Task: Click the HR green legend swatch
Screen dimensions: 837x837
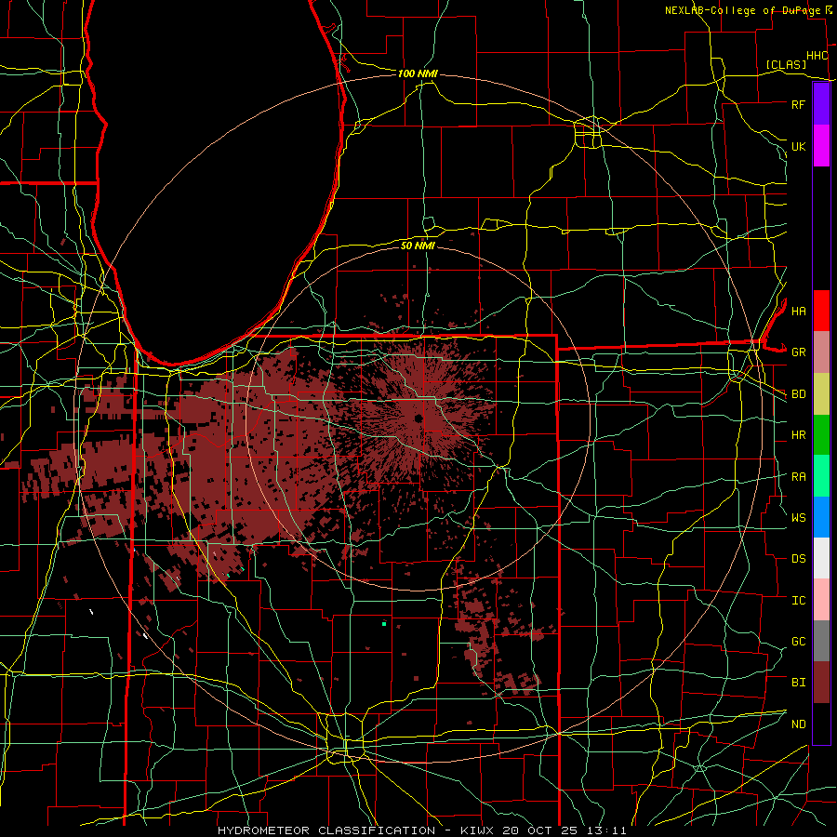Action: pos(821,434)
